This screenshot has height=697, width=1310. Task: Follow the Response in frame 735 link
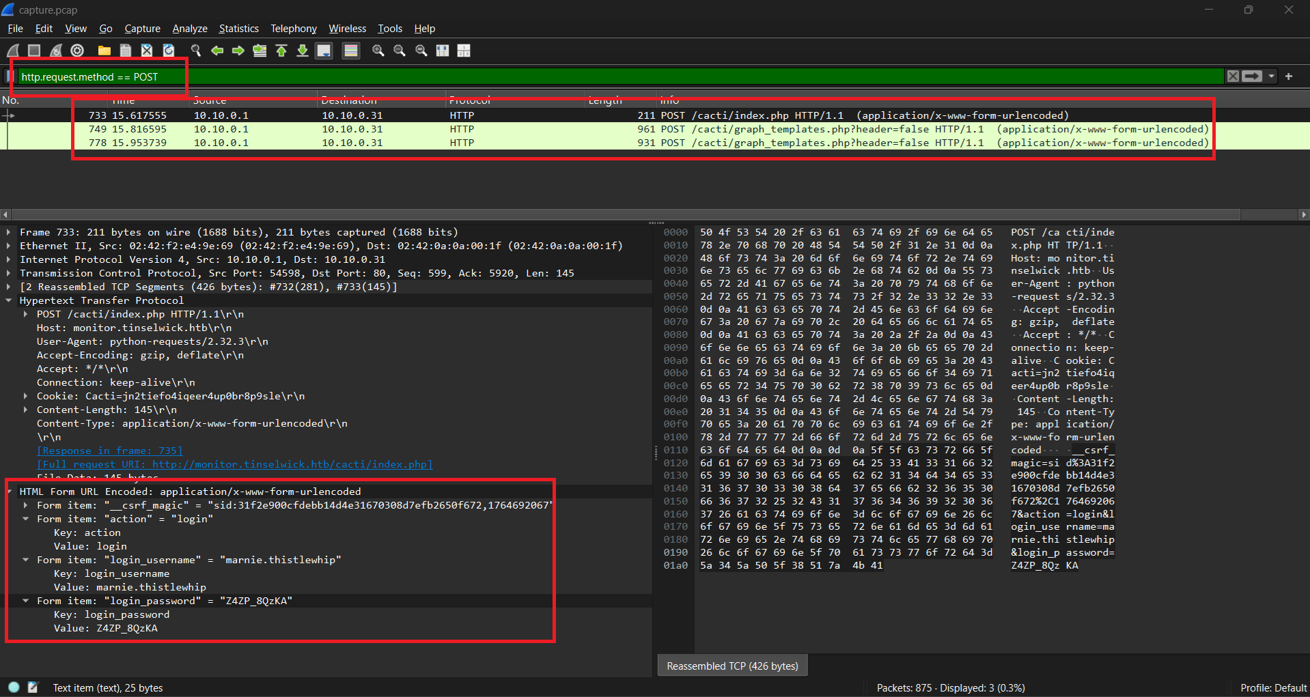[x=110, y=451]
